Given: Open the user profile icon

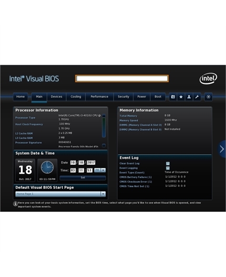Looking at the screenshot, I should [189, 97].
